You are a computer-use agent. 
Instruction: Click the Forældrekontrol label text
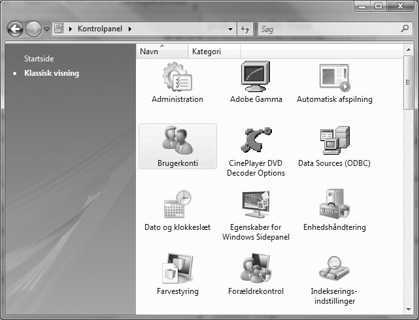click(256, 291)
